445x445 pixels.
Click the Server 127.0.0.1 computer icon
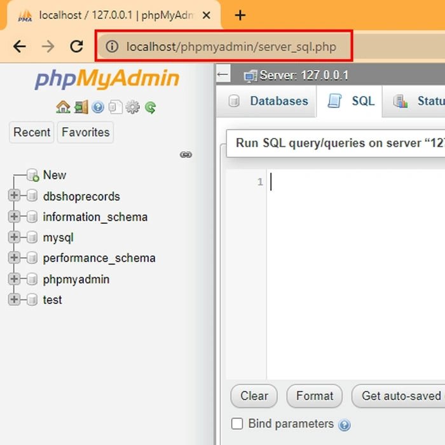(x=250, y=76)
